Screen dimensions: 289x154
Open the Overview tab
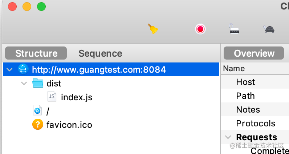point(254,53)
